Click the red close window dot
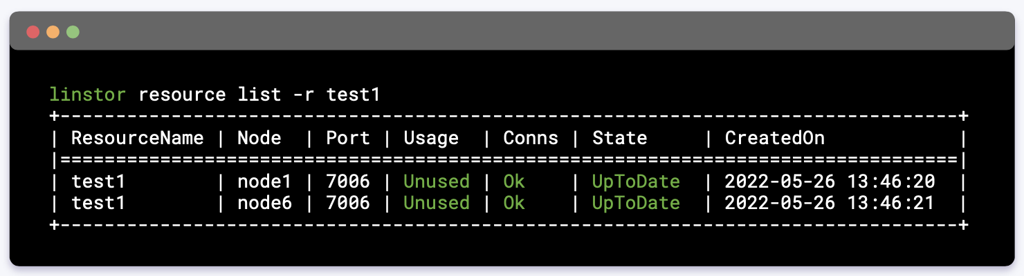 pos(33,32)
